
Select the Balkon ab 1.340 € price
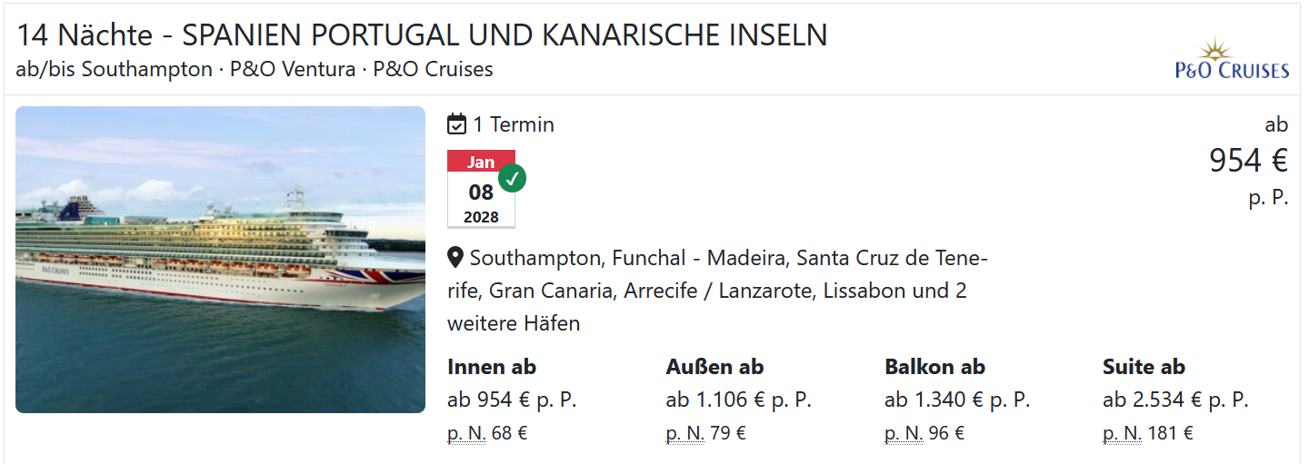(x=957, y=400)
